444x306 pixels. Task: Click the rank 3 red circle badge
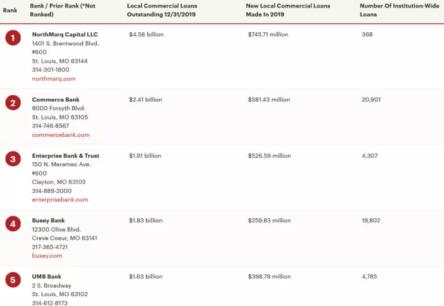coord(13,159)
